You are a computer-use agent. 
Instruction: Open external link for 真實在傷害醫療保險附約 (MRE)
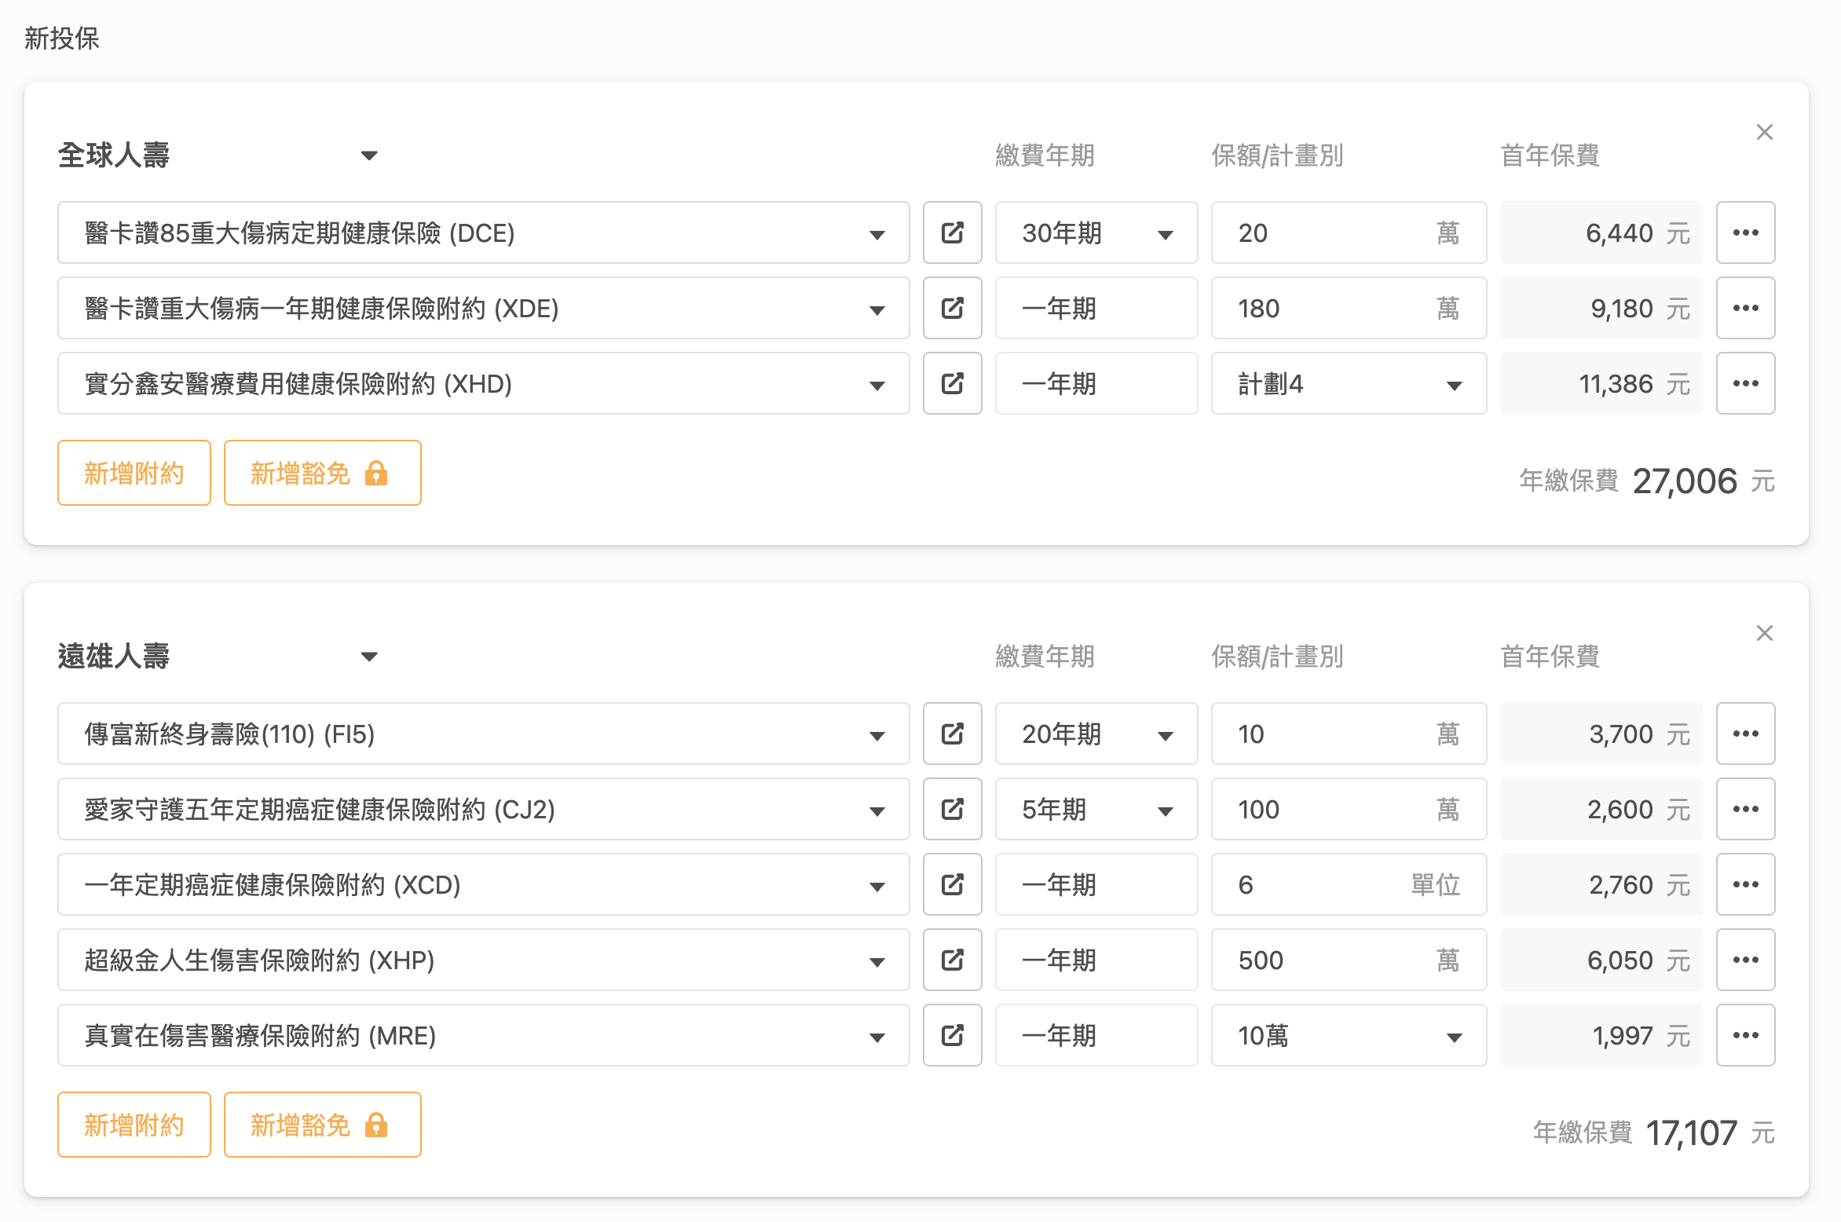[952, 1035]
